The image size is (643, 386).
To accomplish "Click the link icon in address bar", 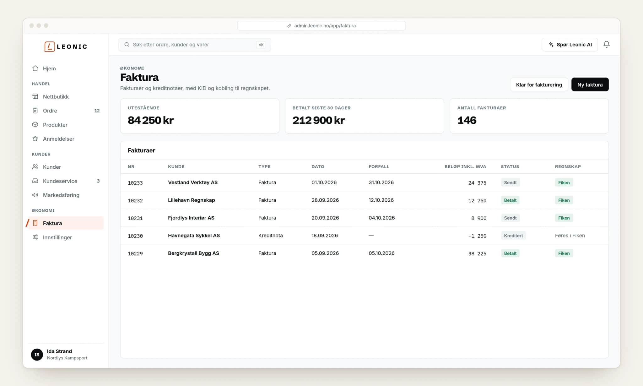I will 289,26.
